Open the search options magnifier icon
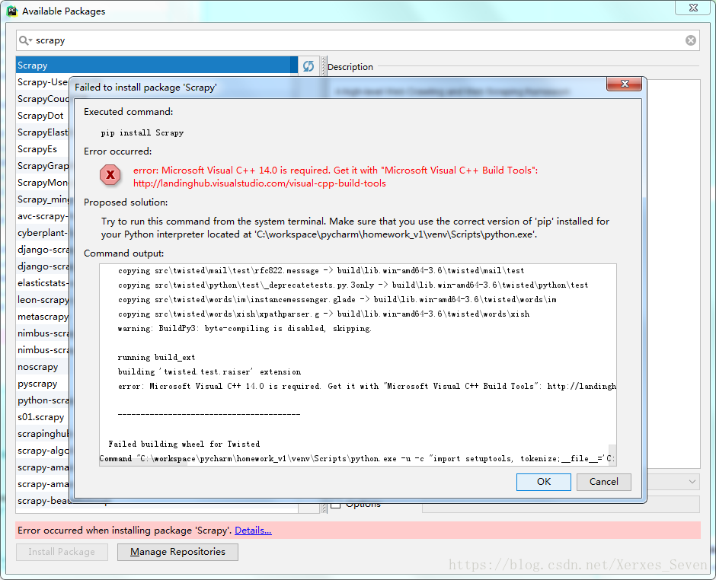 click(x=24, y=40)
